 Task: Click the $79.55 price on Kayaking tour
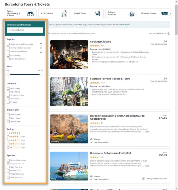point(163,118)
